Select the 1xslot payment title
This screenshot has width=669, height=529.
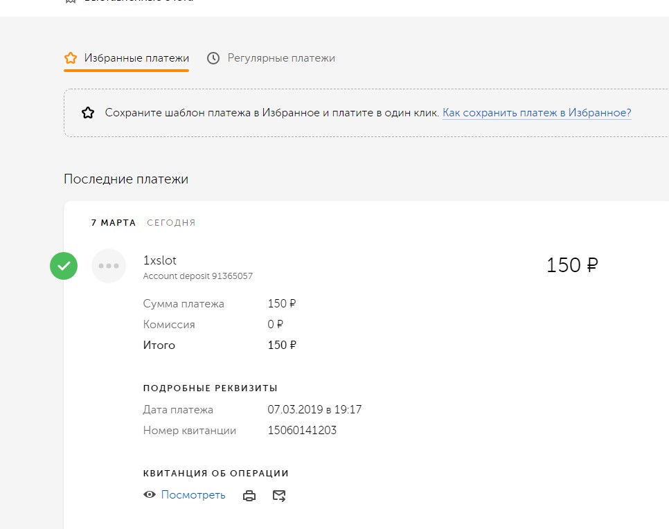(x=160, y=260)
